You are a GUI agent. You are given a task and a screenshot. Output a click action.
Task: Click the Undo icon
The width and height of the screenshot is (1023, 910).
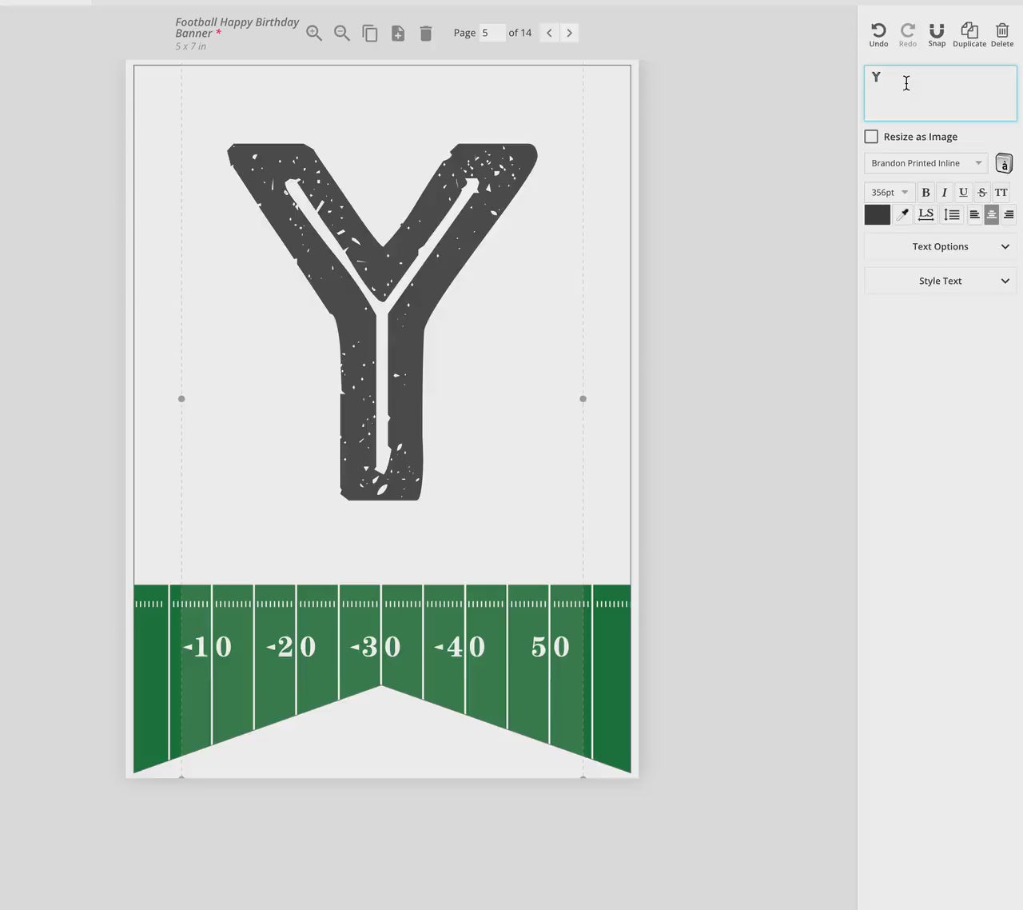click(x=878, y=34)
